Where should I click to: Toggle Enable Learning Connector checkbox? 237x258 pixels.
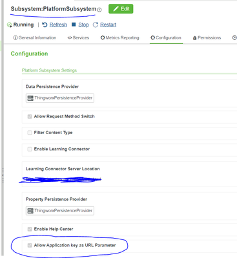point(30,149)
